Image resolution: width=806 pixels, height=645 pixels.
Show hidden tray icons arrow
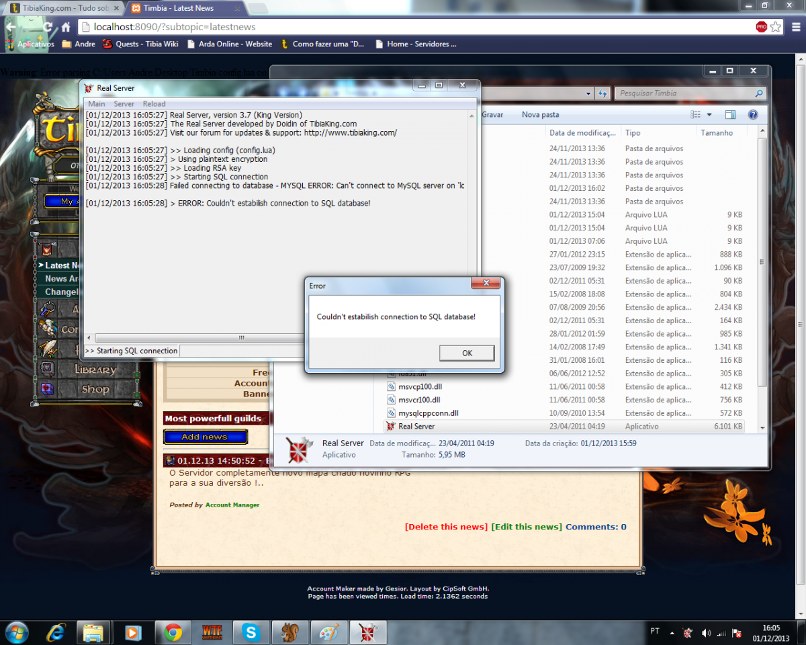coord(672,633)
